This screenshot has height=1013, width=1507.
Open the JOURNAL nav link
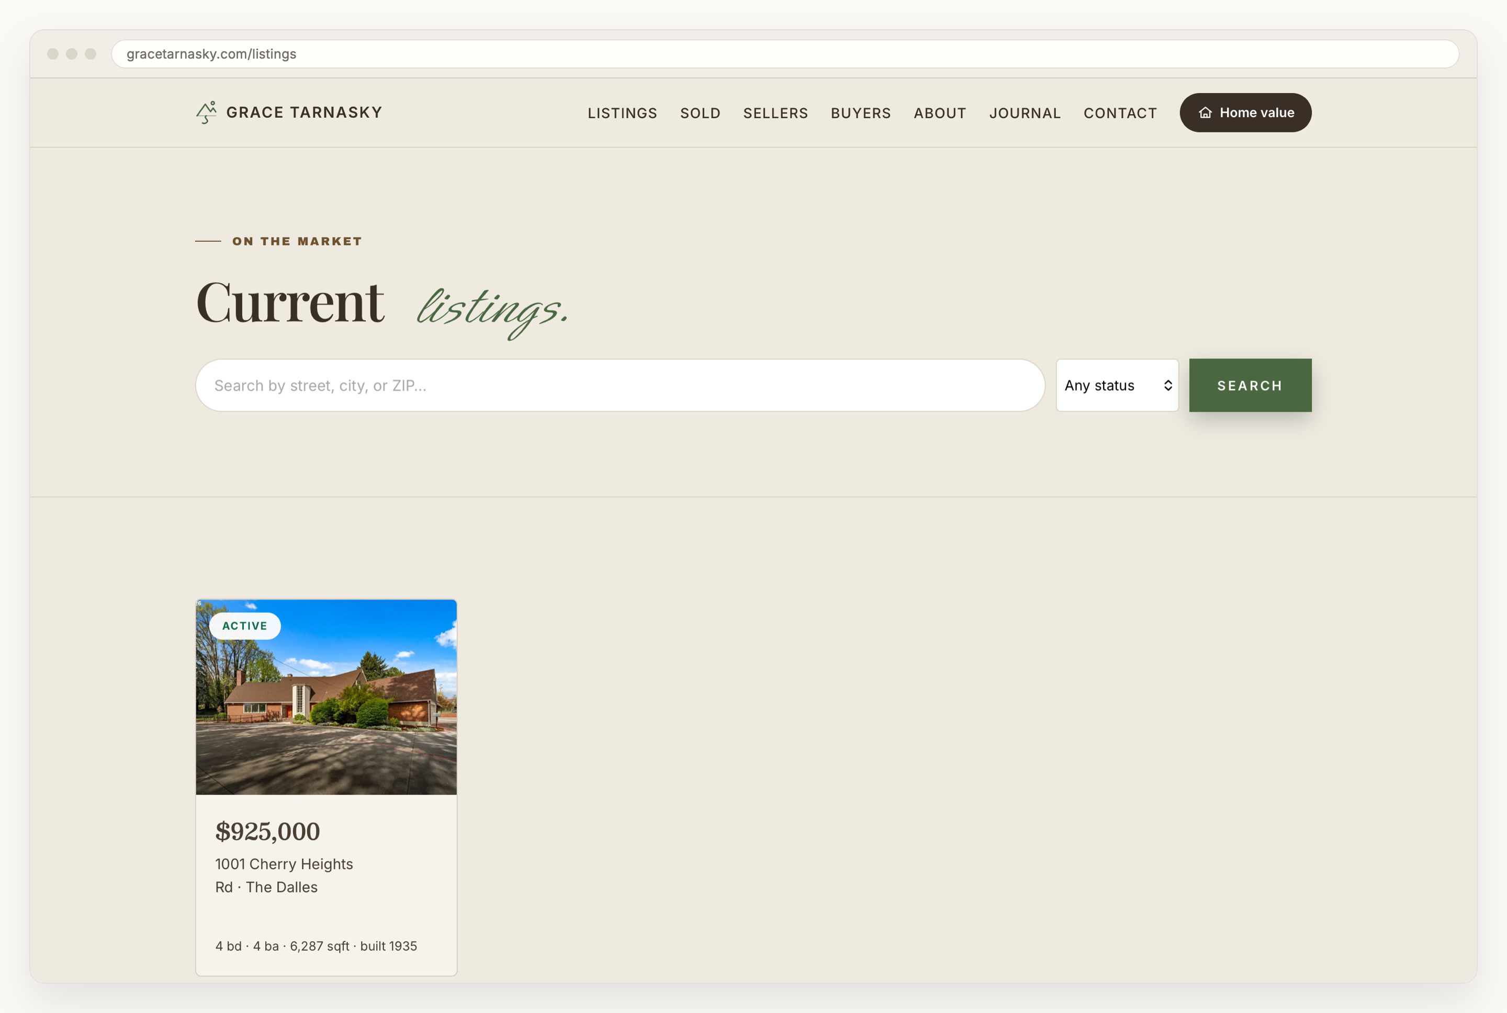click(x=1025, y=113)
